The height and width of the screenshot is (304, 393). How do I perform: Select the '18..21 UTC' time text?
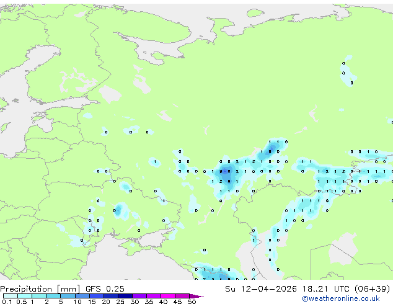[x=325, y=289]
